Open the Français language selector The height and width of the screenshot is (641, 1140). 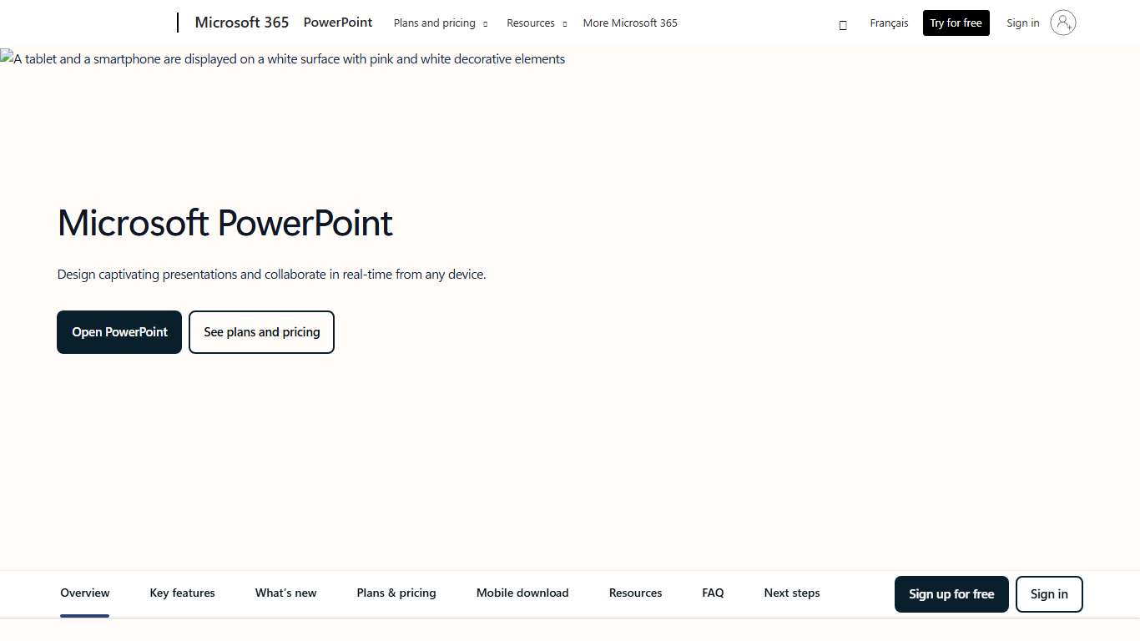888,23
